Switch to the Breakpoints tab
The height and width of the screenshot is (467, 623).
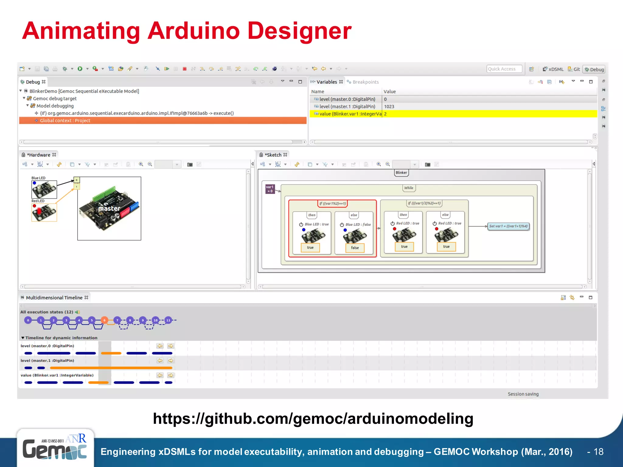point(363,82)
